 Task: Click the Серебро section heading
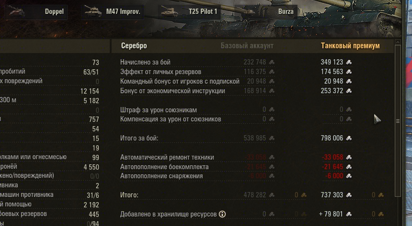(134, 46)
